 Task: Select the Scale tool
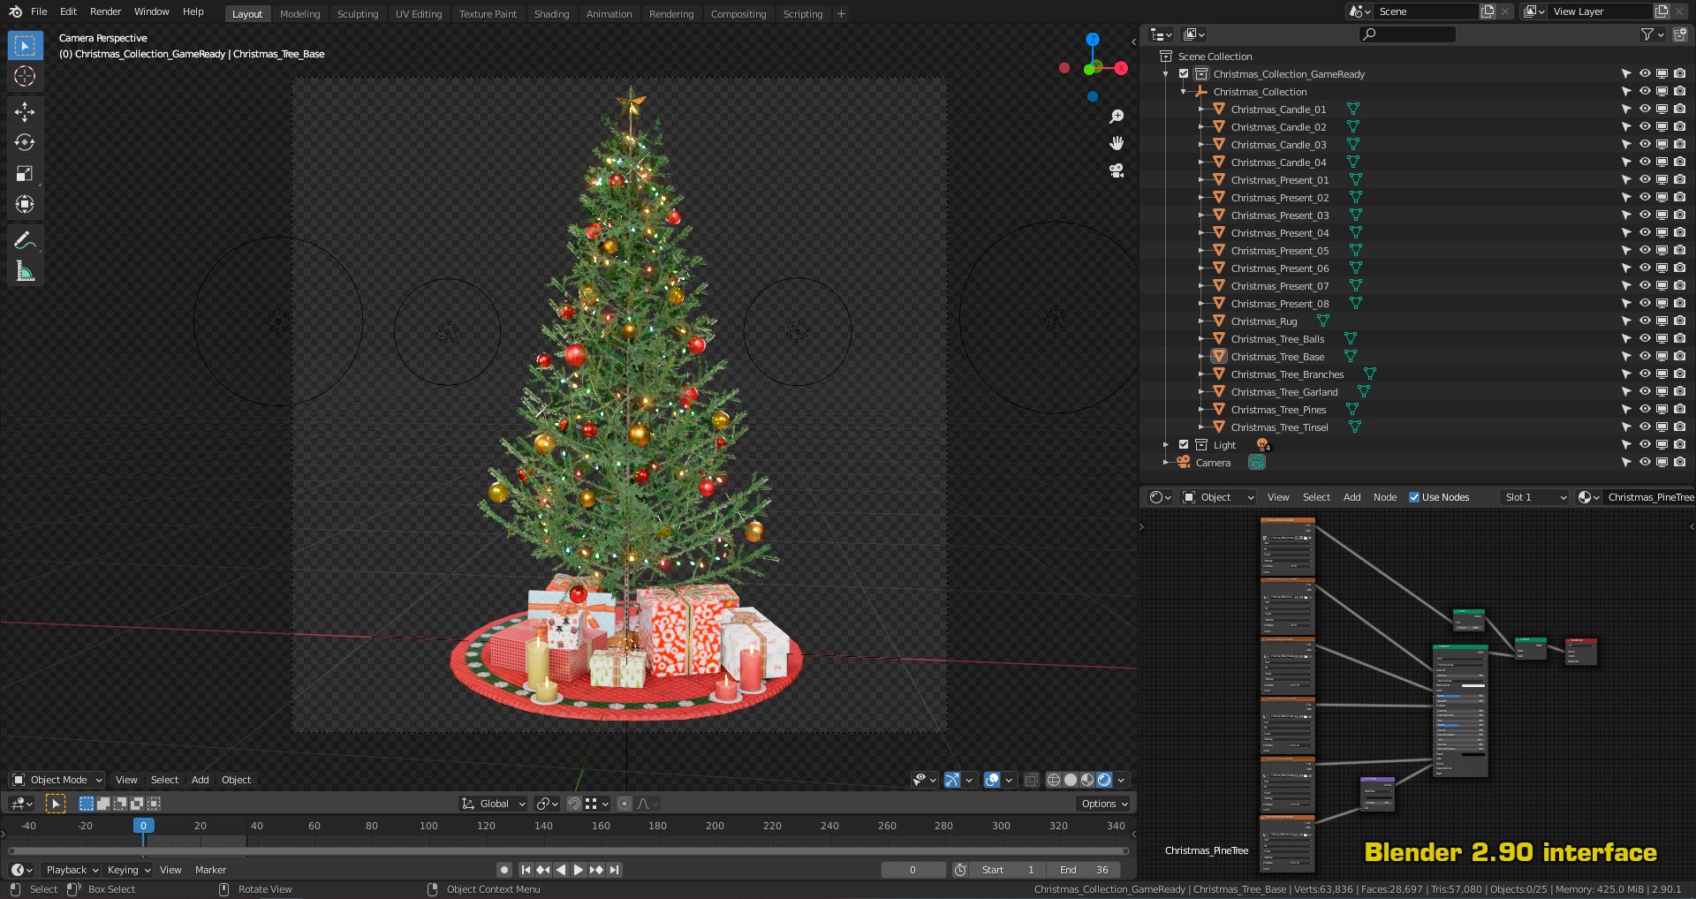click(x=25, y=173)
